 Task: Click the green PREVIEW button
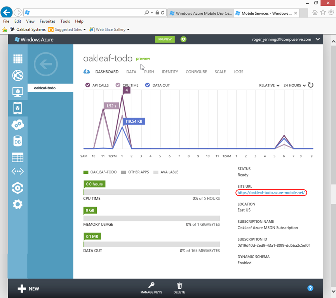tap(165, 39)
